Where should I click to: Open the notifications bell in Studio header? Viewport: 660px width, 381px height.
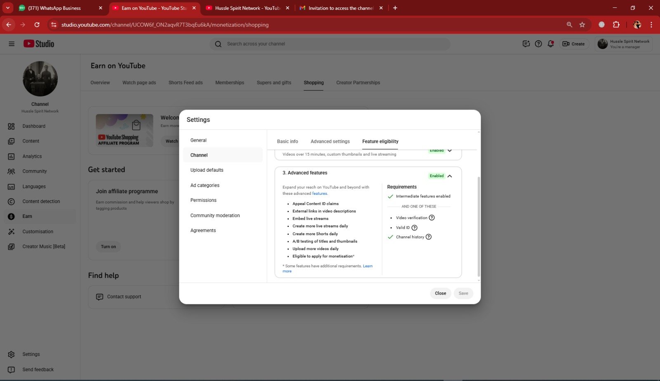[550, 44]
